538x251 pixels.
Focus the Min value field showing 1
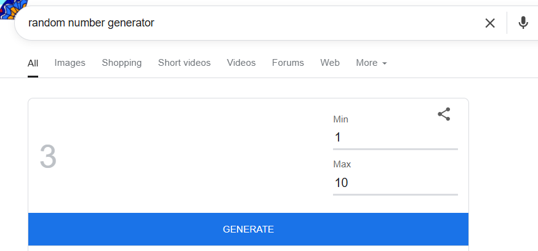point(395,137)
